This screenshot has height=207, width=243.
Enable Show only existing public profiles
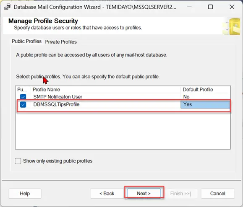coord(18,161)
